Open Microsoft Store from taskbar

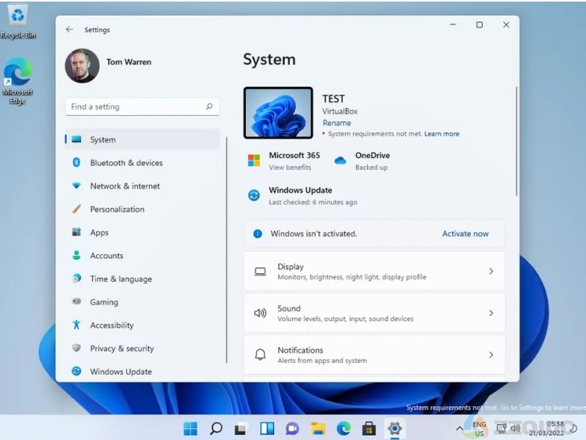[369, 429]
